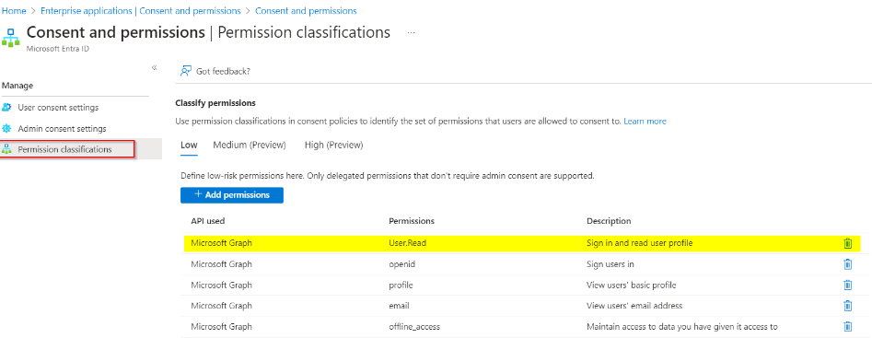Click trash icon for email permission

point(847,305)
